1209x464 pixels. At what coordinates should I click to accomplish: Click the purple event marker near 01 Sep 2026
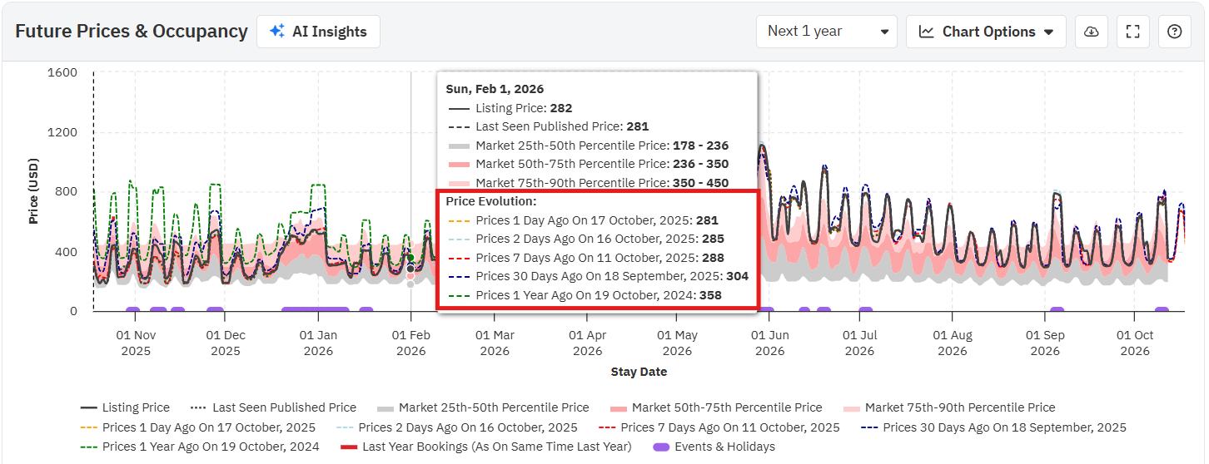tap(1056, 310)
